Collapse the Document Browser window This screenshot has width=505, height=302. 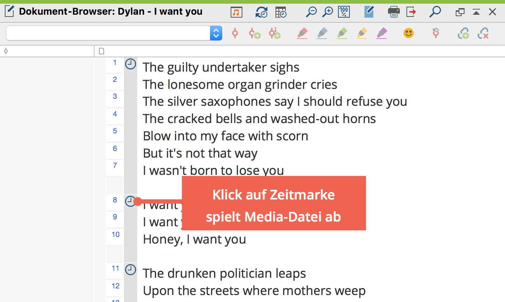point(476,12)
